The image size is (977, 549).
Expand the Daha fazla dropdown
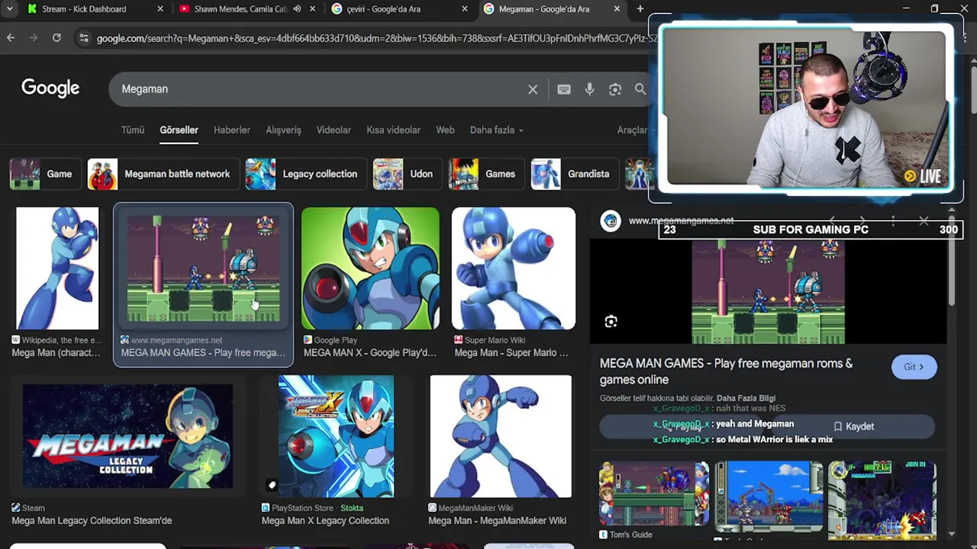pos(497,130)
